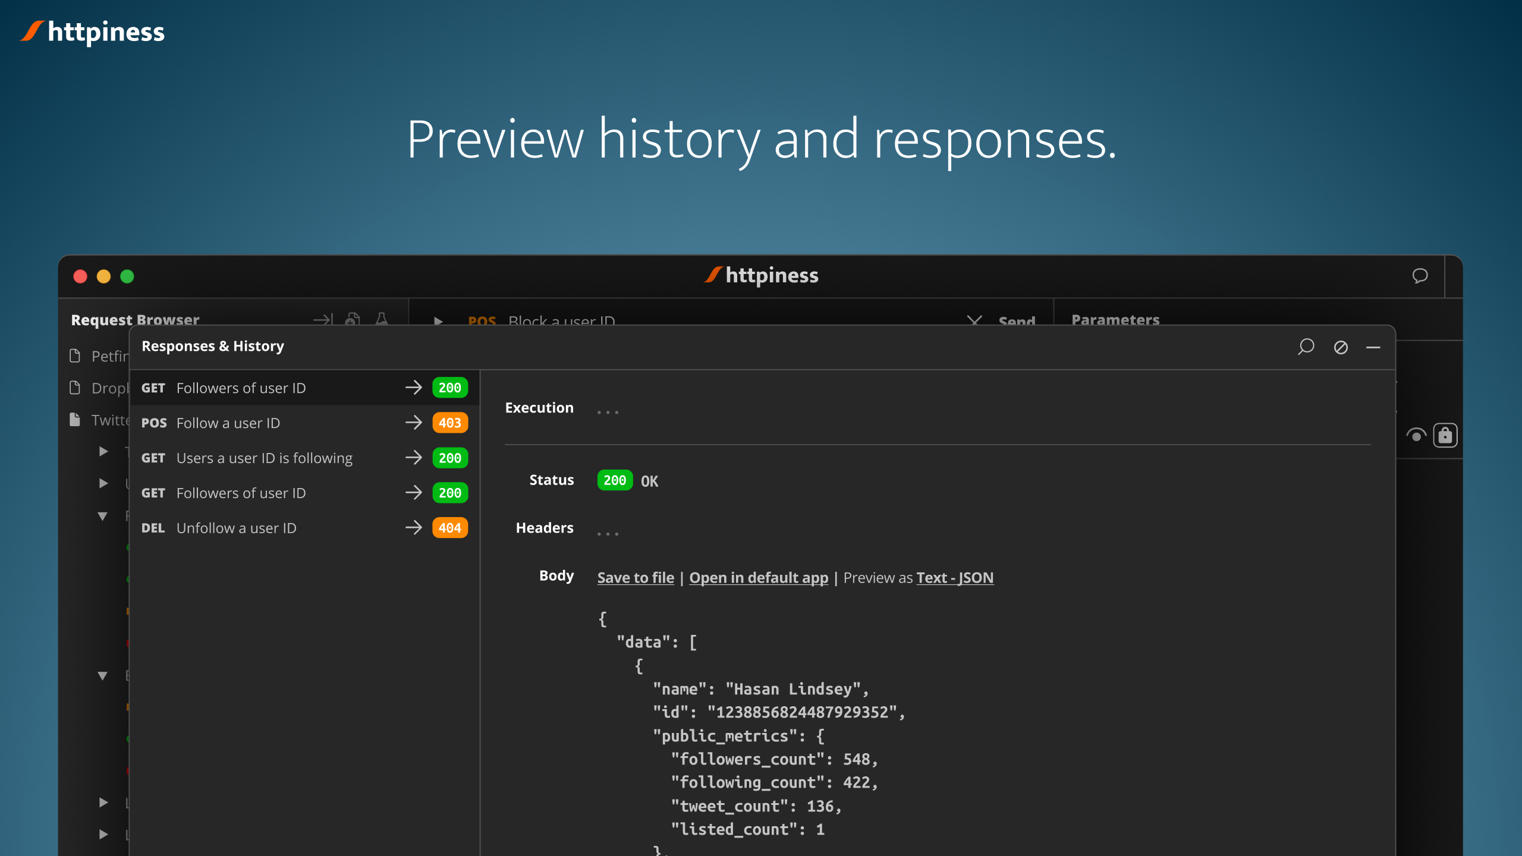1522x856 pixels.
Task: Click the "name": "Hasan Lindsey" line
Action: click(x=760, y=689)
